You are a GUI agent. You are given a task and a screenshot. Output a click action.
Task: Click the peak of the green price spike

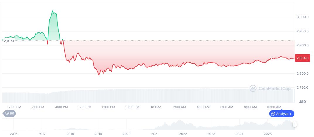(52, 11)
